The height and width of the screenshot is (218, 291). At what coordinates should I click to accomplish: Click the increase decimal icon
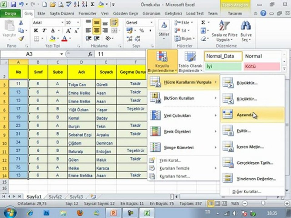click(x=129, y=38)
